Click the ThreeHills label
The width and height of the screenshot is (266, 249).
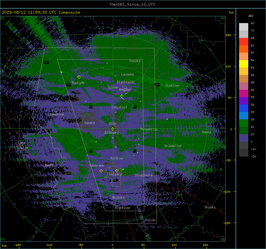(149, 129)
